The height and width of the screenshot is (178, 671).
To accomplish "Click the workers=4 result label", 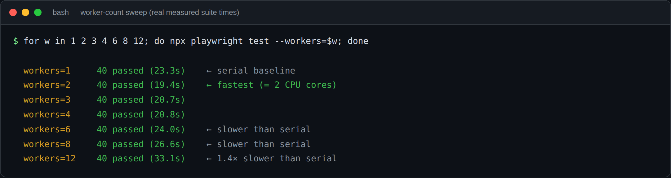I will click(x=47, y=115).
